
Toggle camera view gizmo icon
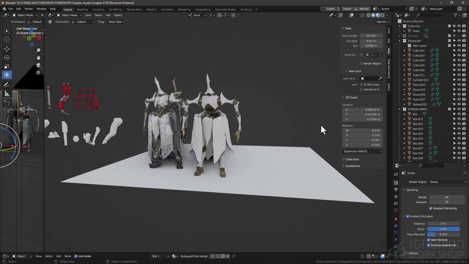[38, 65]
